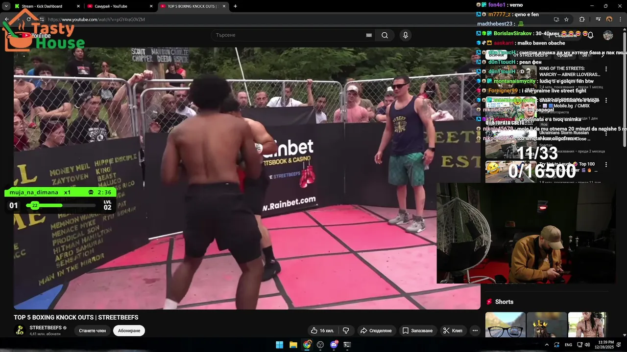Go back using the browser back arrow
Image resolution: width=627 pixels, height=352 pixels.
[7, 19]
